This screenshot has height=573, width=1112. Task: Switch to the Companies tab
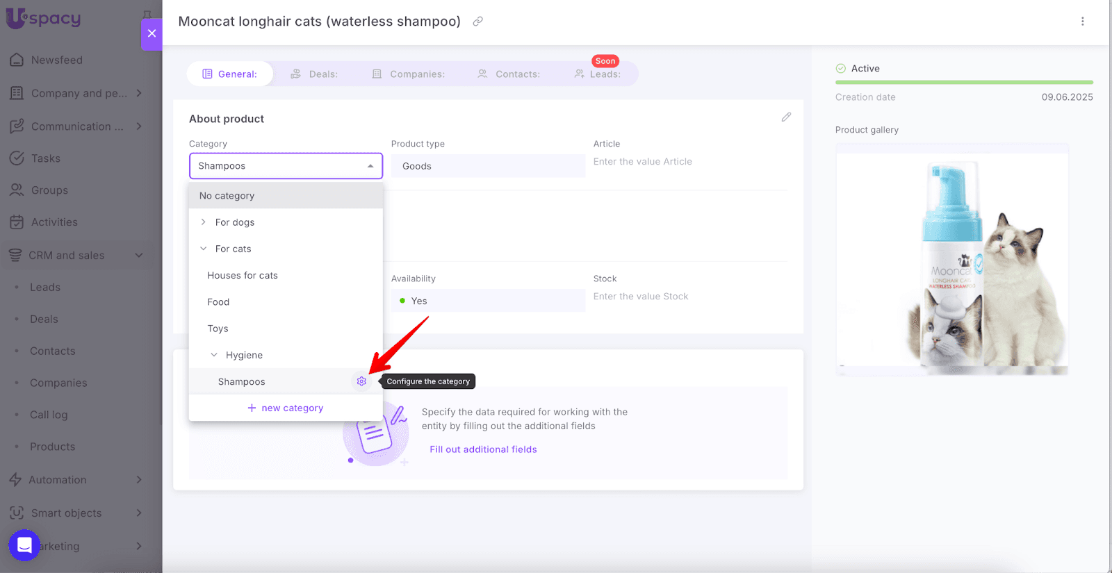pos(409,74)
